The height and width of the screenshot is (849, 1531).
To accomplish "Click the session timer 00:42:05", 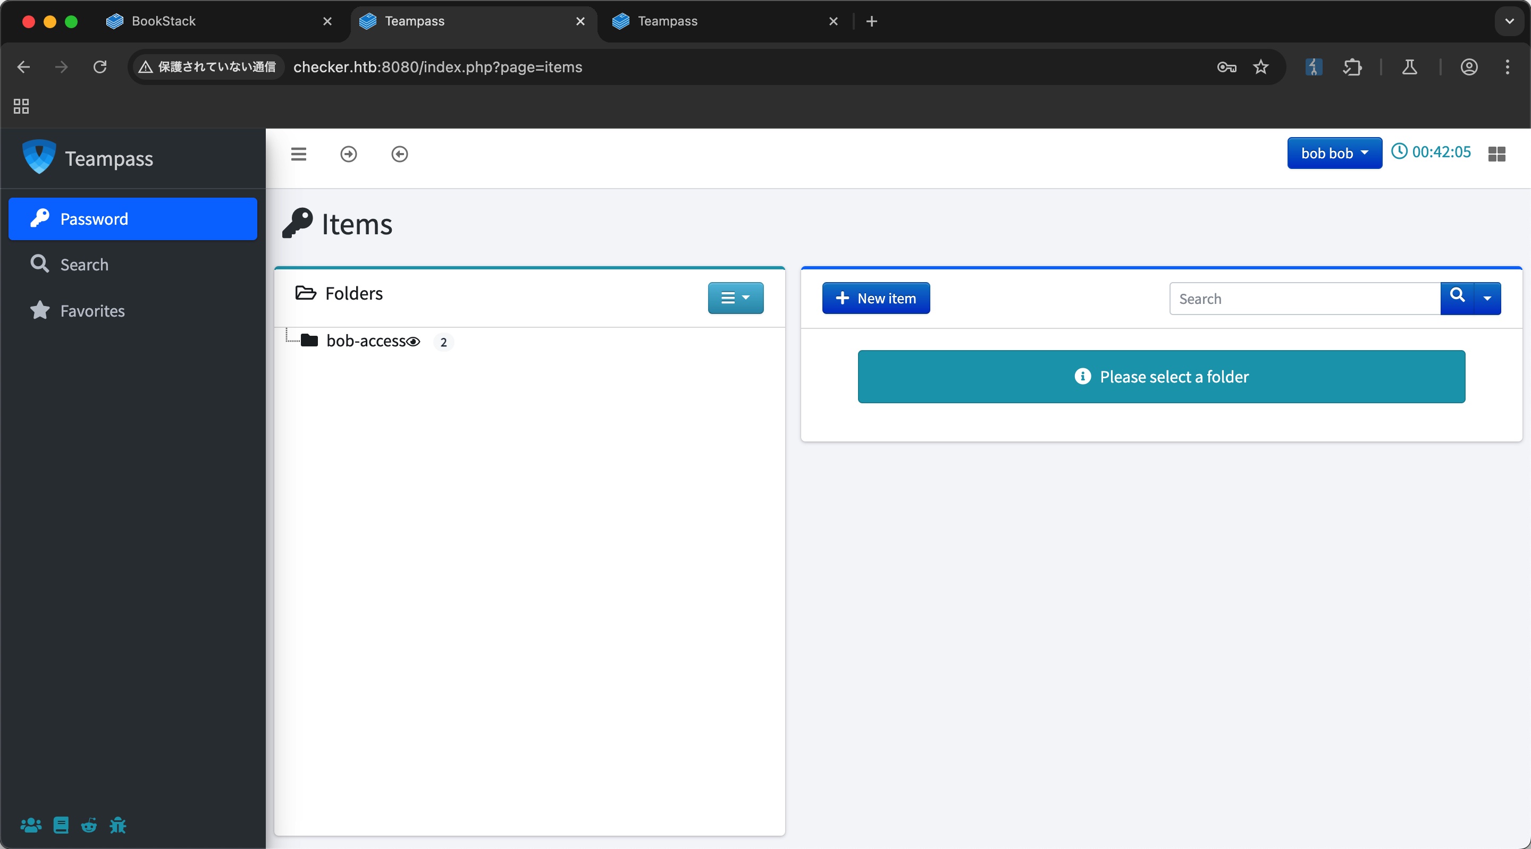I will (x=1441, y=152).
